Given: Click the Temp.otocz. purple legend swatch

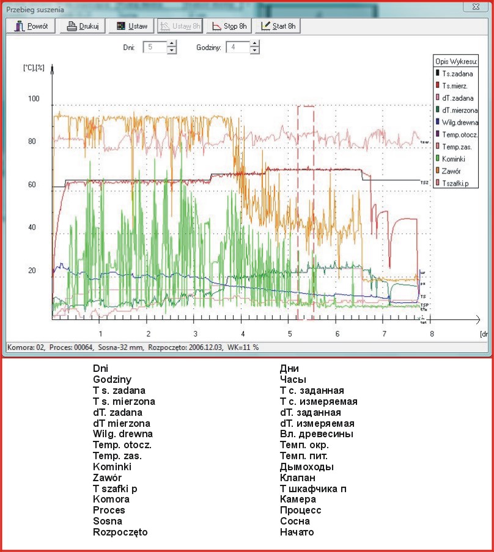Looking at the screenshot, I should point(438,134).
